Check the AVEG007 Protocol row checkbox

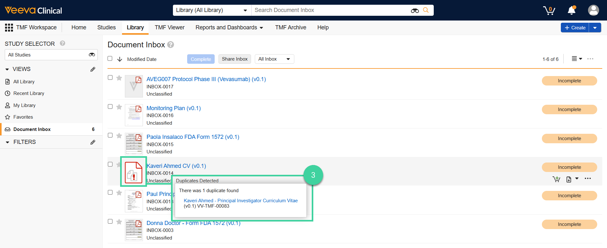(x=110, y=77)
